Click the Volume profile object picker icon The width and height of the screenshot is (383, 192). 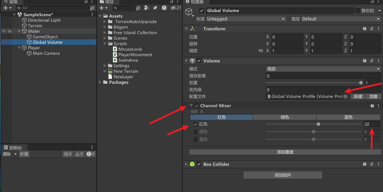pyautogui.click(x=345, y=97)
